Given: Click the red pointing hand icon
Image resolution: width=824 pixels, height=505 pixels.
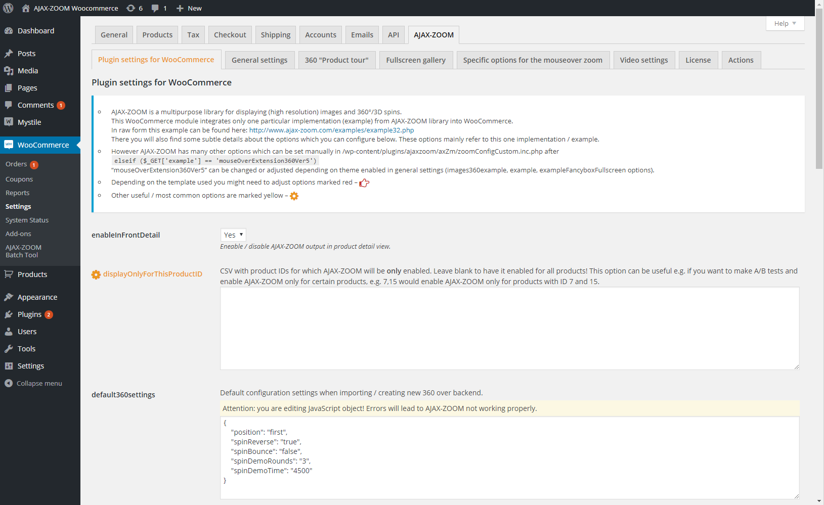Looking at the screenshot, I should (x=364, y=182).
